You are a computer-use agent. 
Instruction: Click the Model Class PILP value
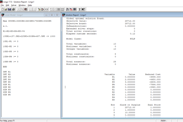click(132, 39)
